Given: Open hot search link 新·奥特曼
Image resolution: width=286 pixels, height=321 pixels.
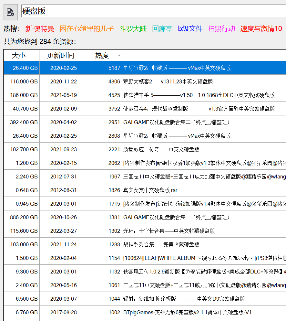Looking at the screenshot, I should pyautogui.click(x=40, y=29).
